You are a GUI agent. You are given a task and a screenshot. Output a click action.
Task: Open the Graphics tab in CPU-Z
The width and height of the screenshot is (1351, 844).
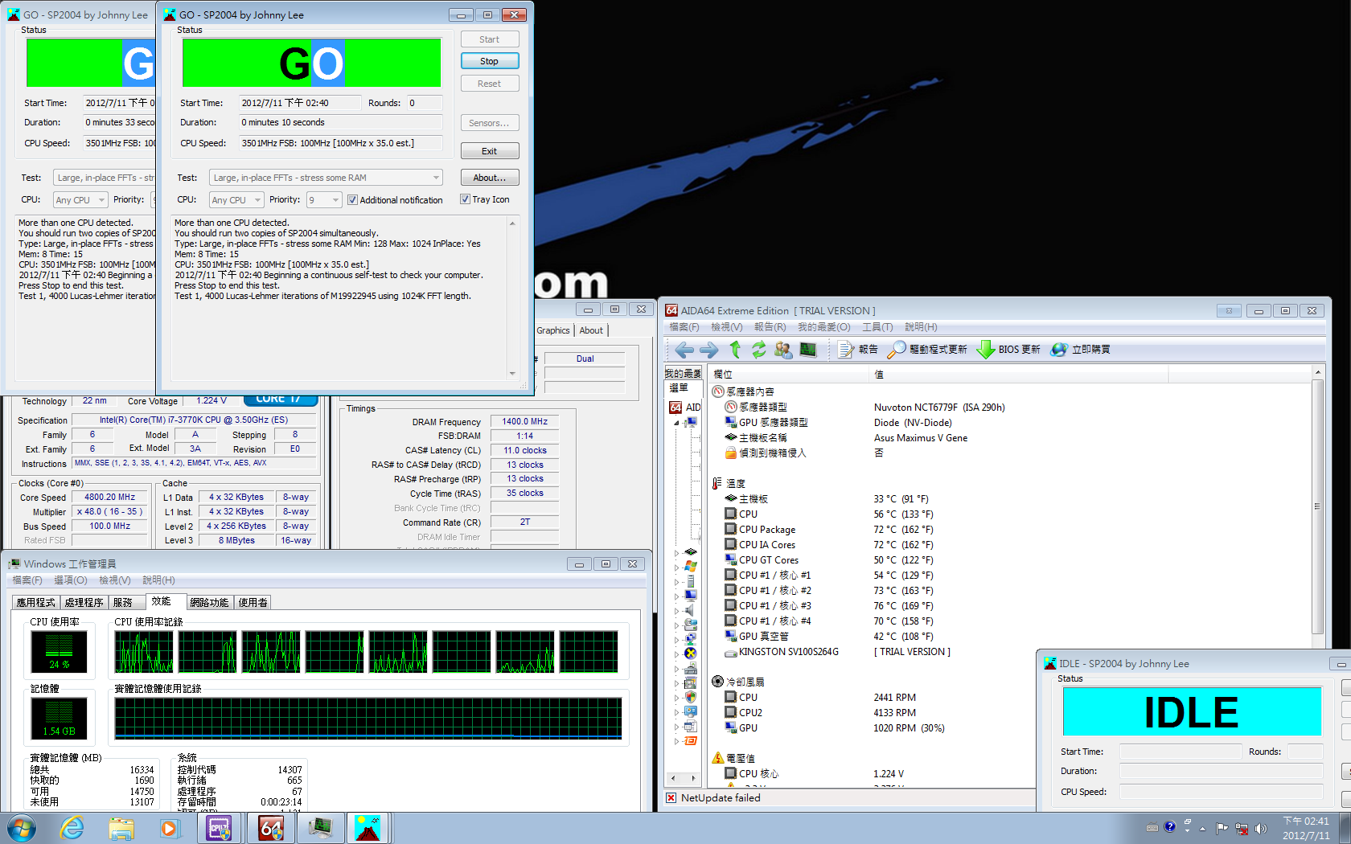(x=553, y=330)
